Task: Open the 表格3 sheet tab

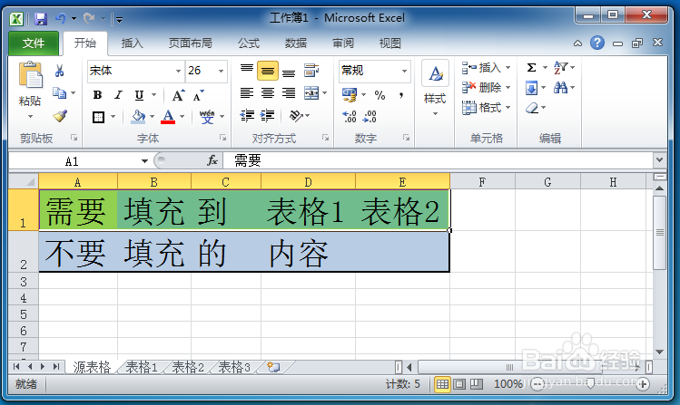Action: (234, 367)
